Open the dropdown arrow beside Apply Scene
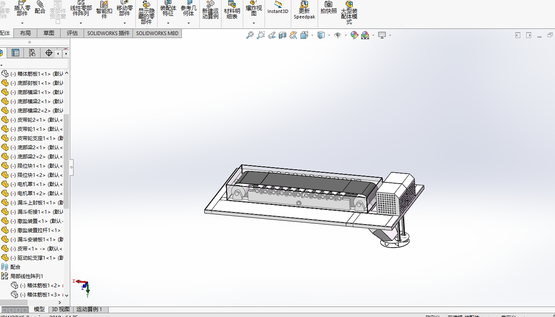The width and height of the screenshot is (555, 317). point(373,36)
